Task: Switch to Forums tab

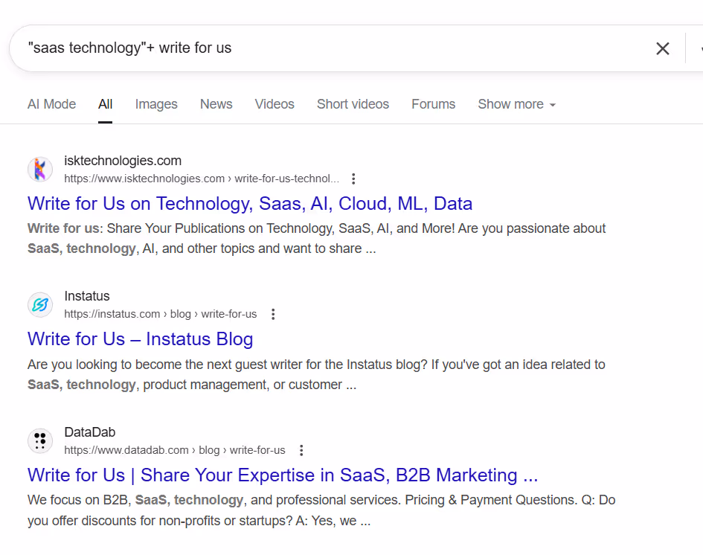Action: click(433, 104)
